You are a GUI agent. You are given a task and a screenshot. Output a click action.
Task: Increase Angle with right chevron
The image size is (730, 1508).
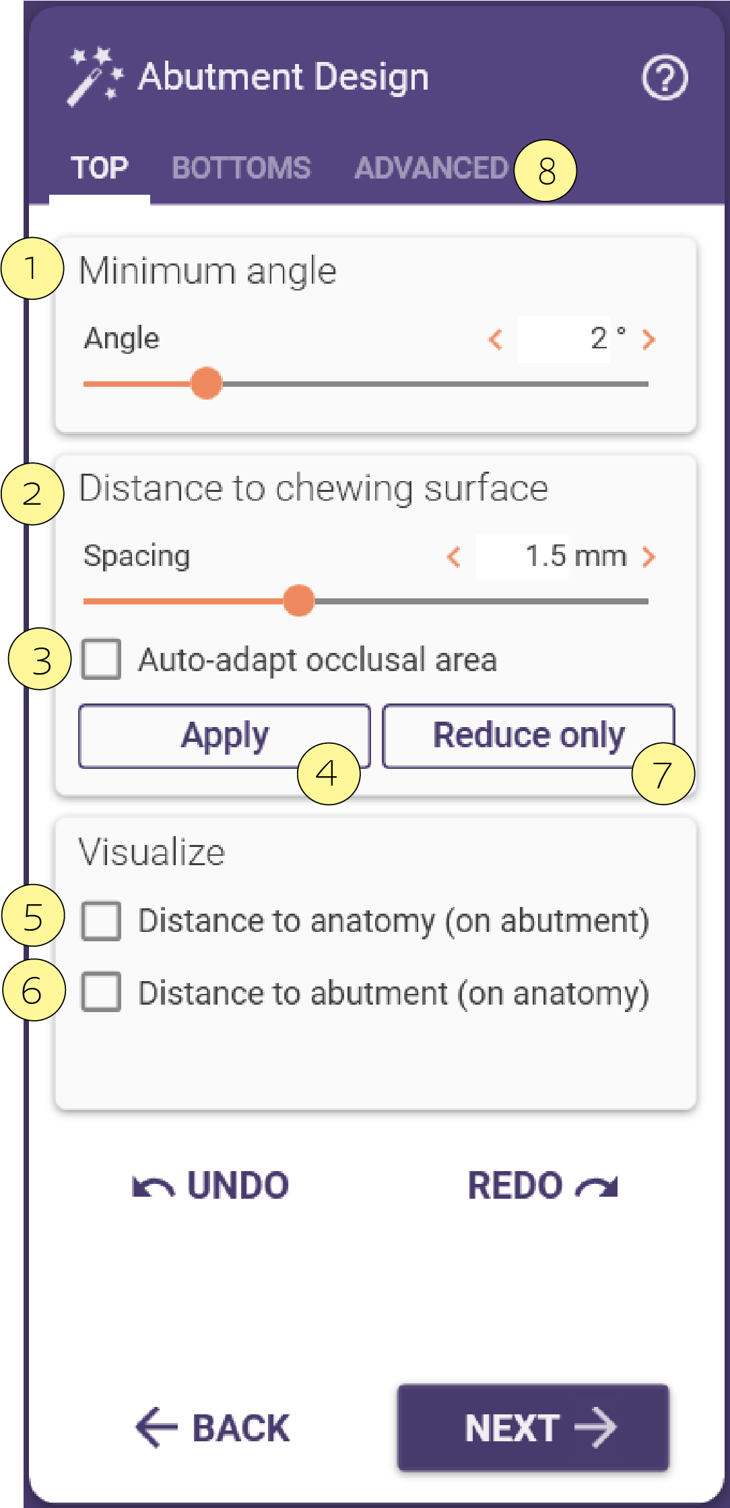click(649, 339)
